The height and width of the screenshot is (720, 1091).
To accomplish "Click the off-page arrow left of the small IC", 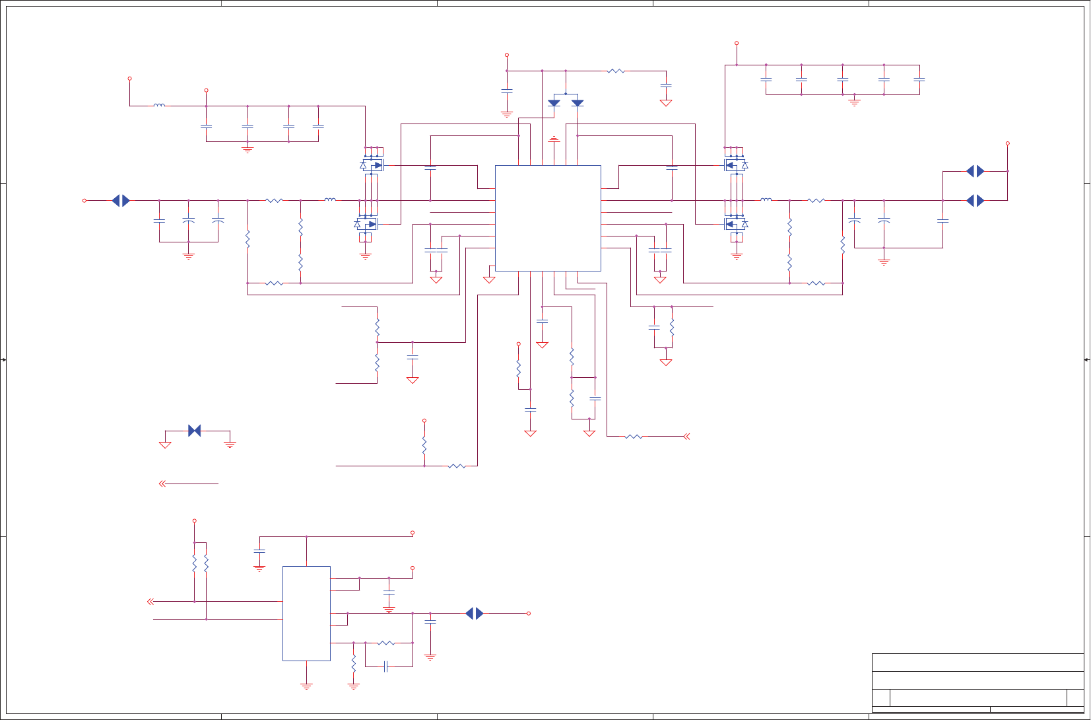I will point(150,601).
